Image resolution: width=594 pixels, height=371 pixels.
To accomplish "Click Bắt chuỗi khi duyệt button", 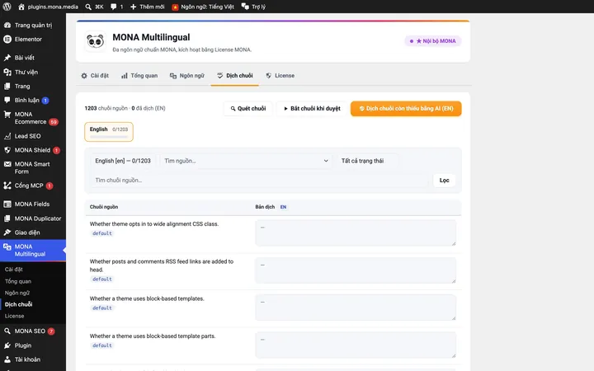I will (x=312, y=109).
